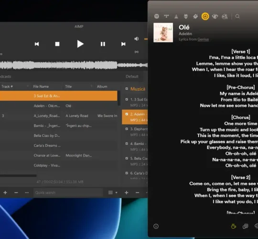Toggle checkbox for playlist item 4. Bambi
This screenshot has width=258, height=239.
(x=127, y=144)
